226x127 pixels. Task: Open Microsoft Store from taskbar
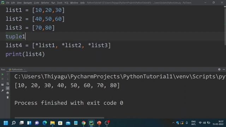coord(60,123)
